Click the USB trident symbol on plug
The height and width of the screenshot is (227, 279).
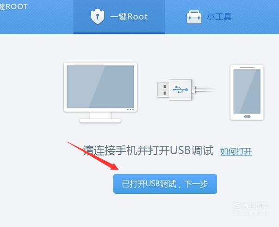pyautogui.click(x=180, y=89)
